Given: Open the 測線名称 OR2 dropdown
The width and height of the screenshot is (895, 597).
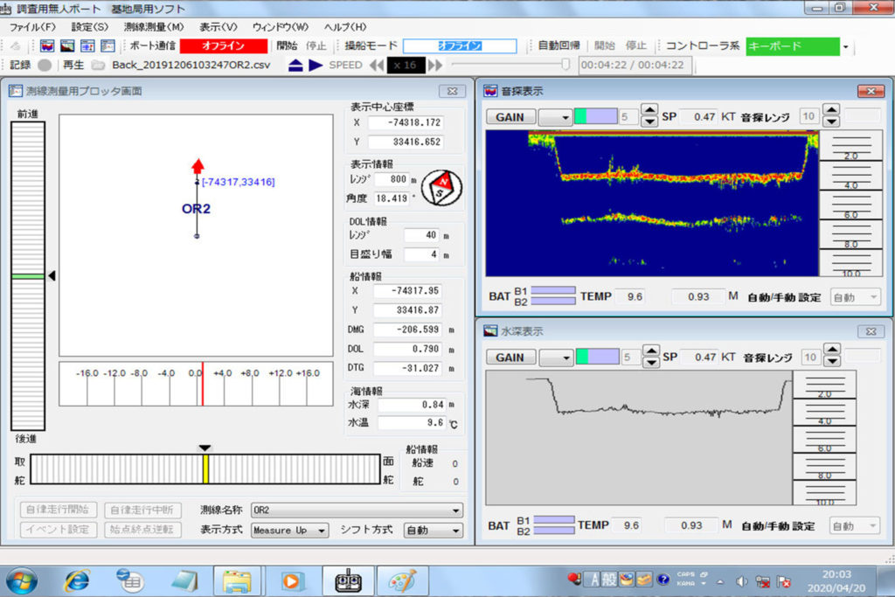Looking at the screenshot, I should click(455, 510).
